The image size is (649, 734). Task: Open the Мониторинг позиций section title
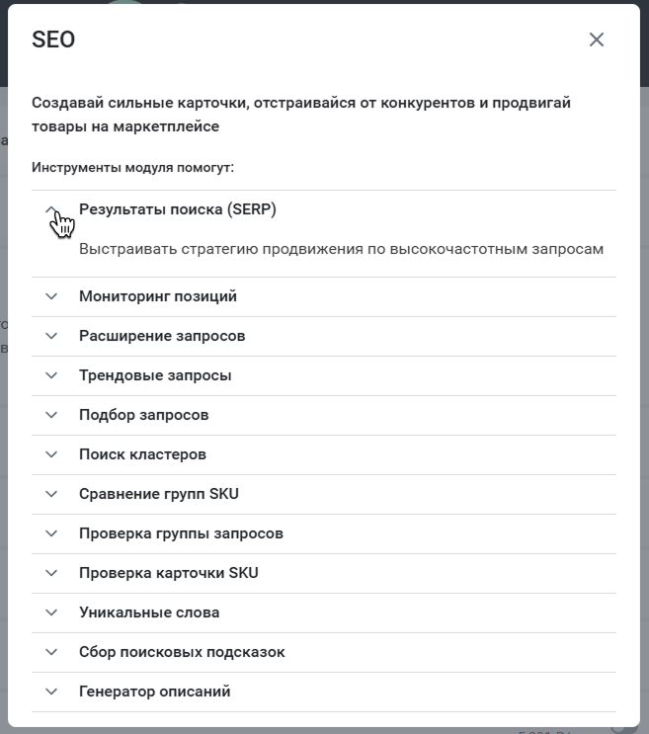click(x=158, y=296)
